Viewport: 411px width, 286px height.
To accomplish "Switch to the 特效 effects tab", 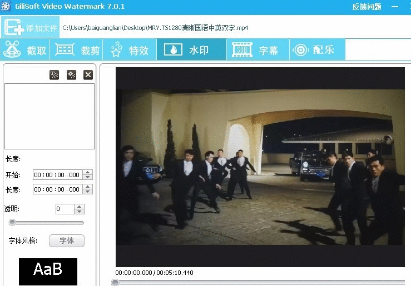I will [130, 49].
